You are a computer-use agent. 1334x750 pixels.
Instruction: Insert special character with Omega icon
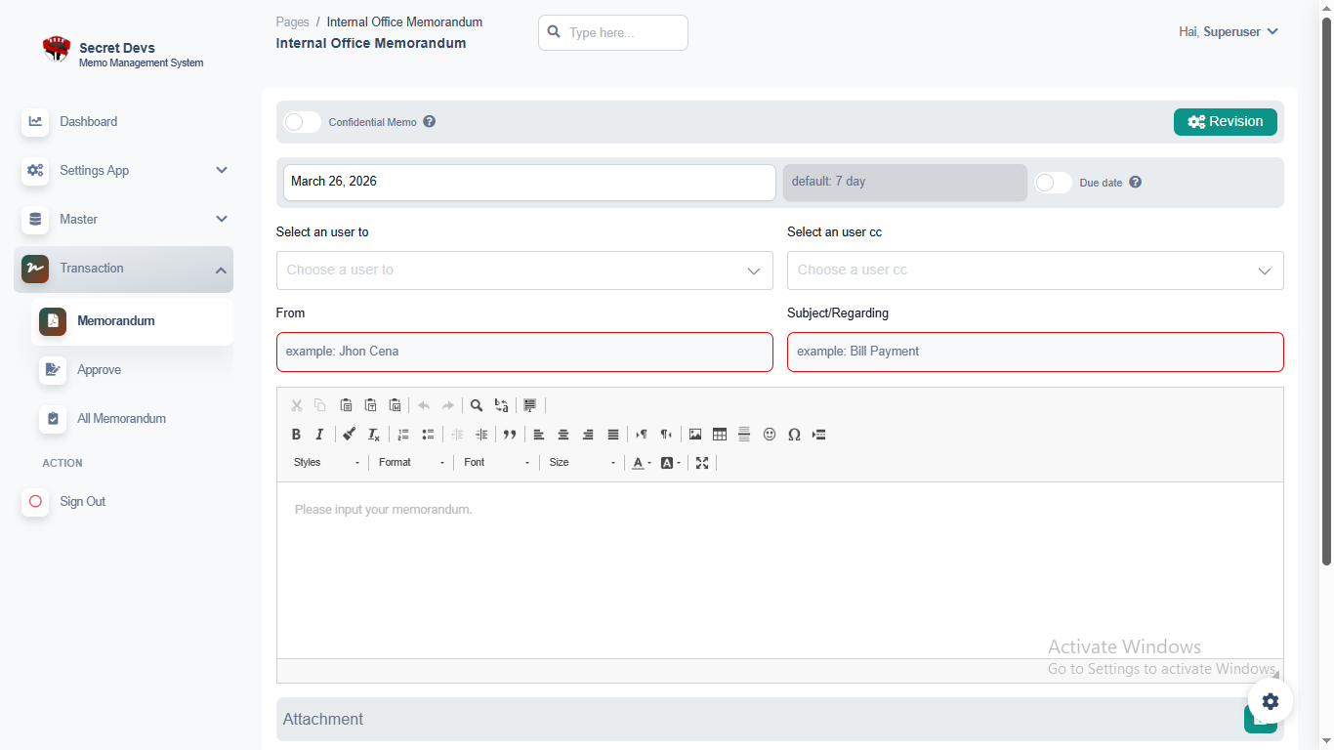coord(794,435)
